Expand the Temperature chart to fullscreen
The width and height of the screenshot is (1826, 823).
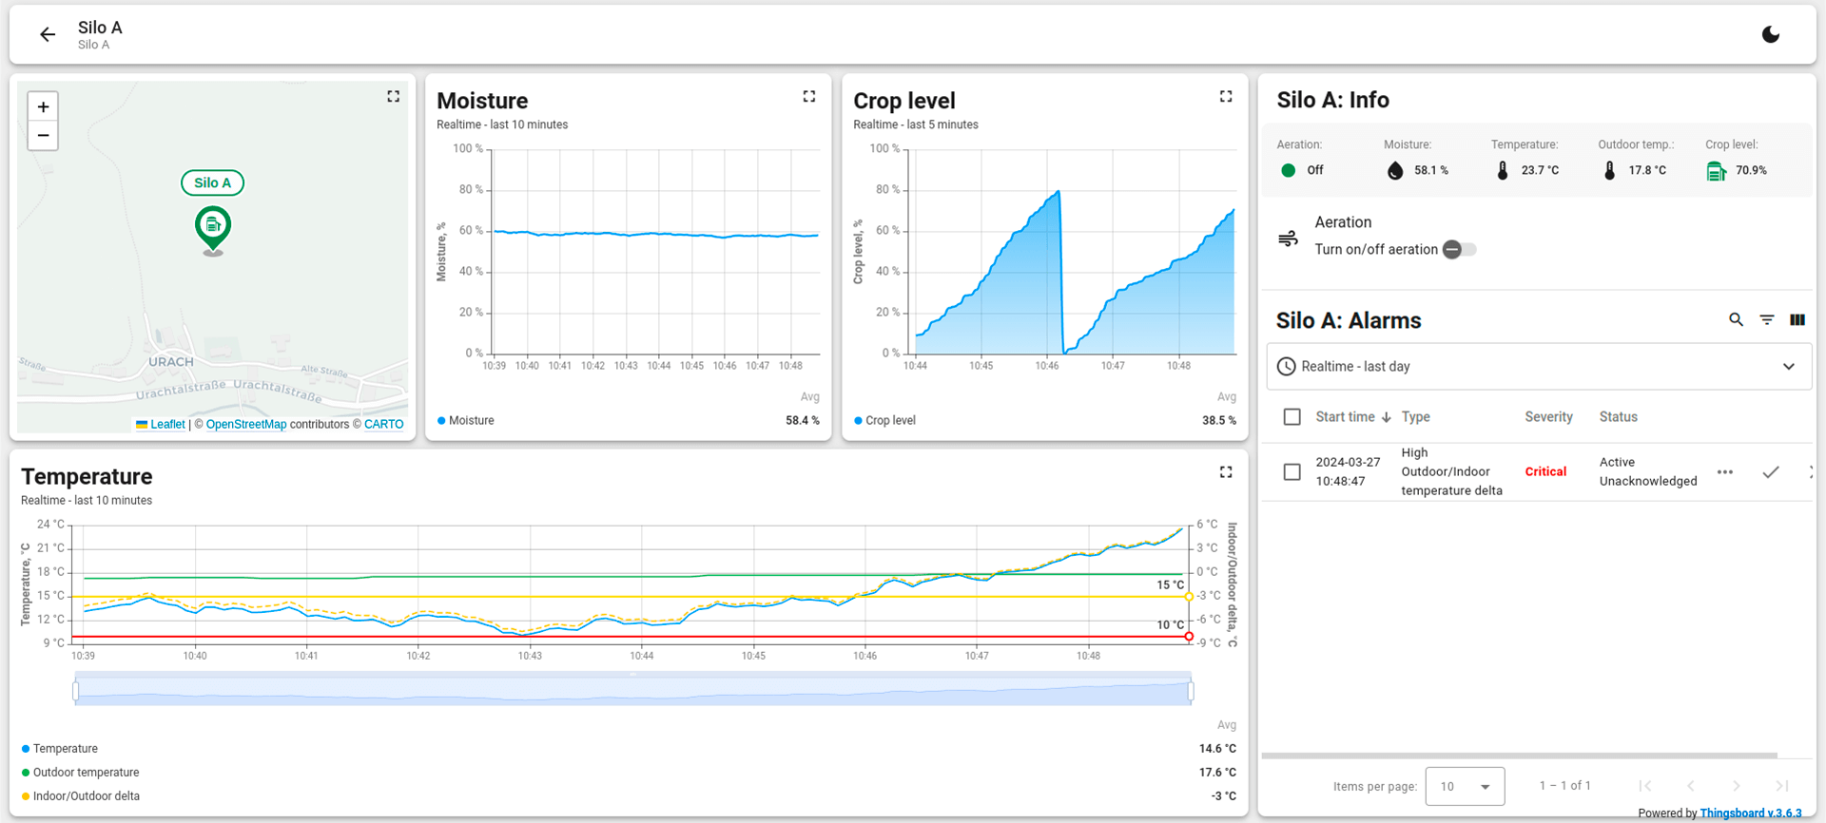click(1225, 472)
